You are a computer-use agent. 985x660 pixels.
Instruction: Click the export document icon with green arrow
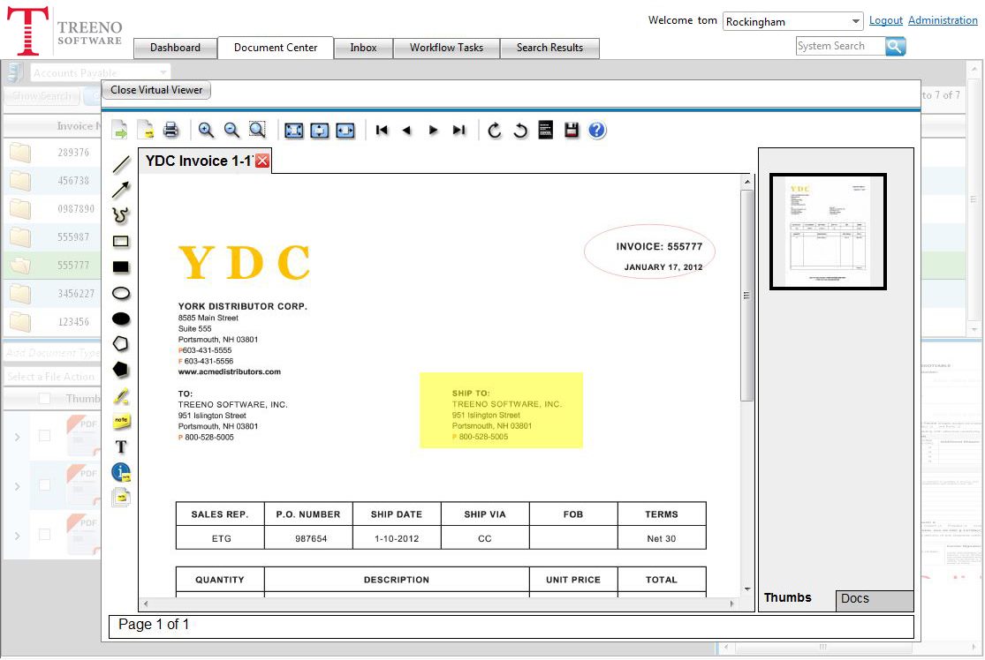point(119,131)
